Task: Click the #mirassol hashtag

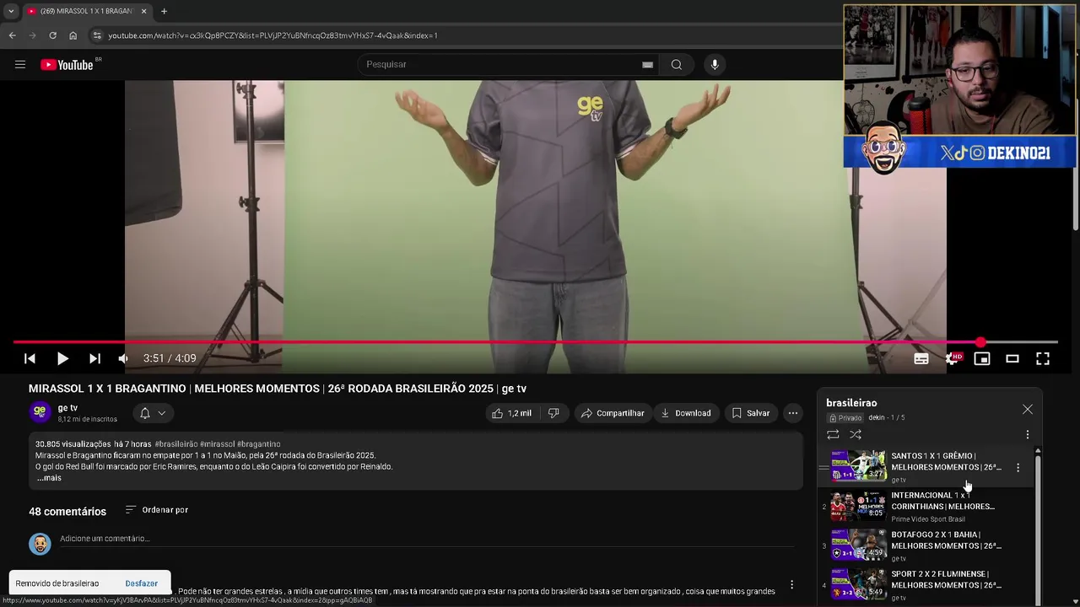Action: pos(217,444)
